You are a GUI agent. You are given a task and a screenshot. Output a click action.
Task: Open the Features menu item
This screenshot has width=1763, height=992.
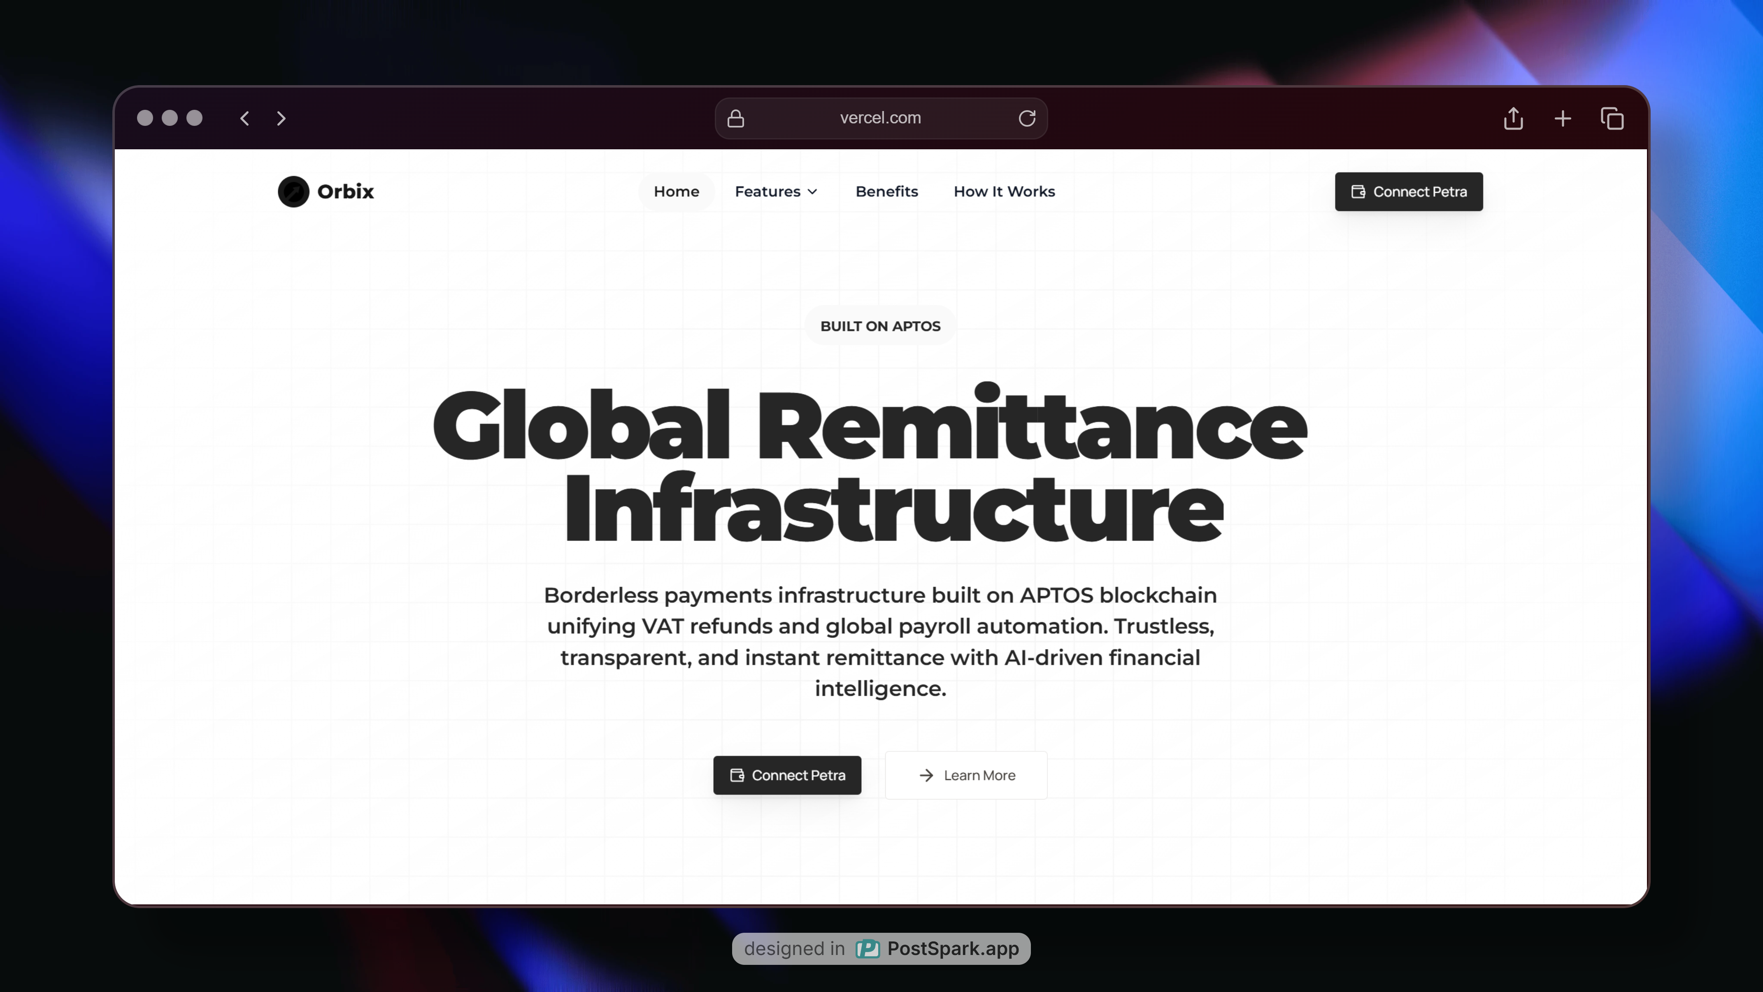click(767, 192)
